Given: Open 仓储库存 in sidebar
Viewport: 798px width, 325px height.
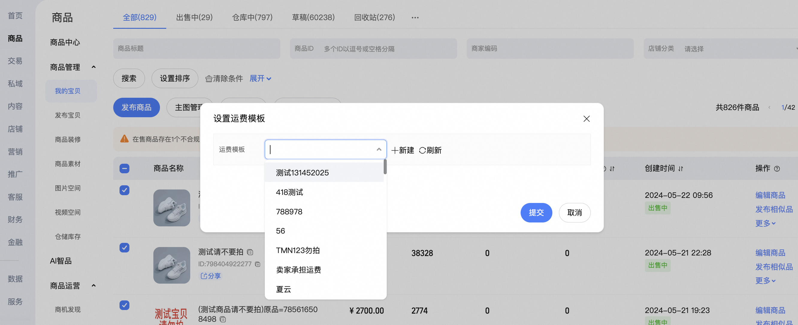Looking at the screenshot, I should [67, 237].
